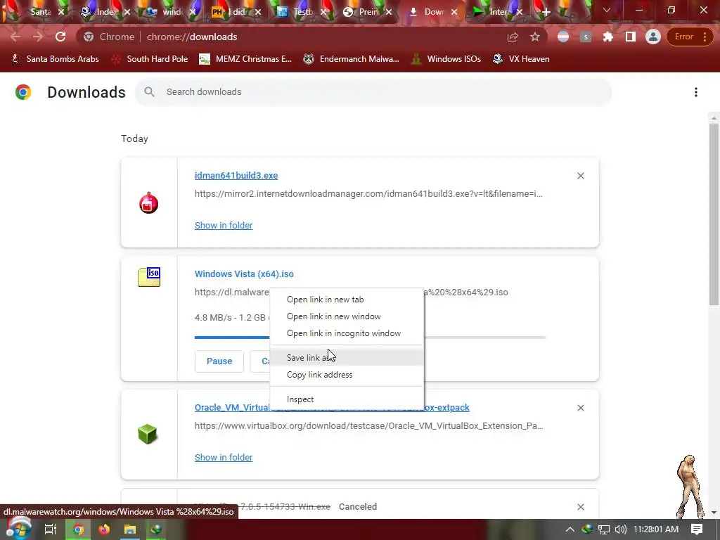720x540 pixels.
Task: Open the Windows ISOs bookmark
Action: [446, 59]
